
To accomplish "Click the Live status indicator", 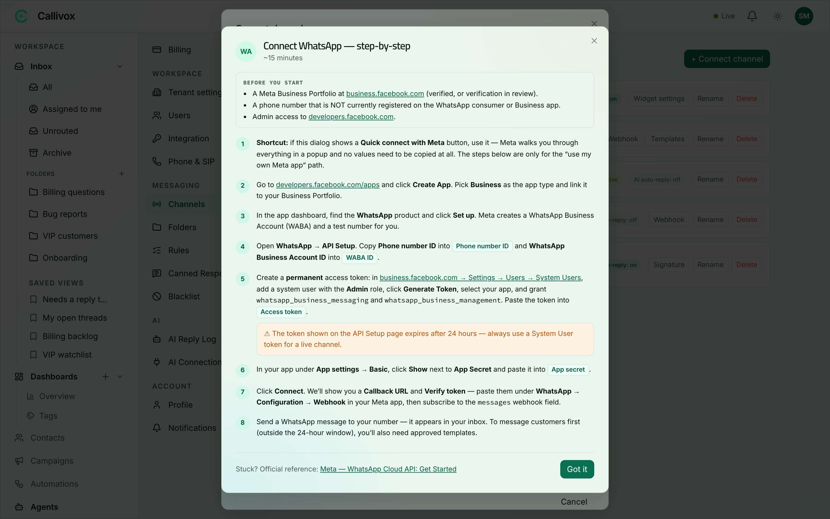I will 724,16.
